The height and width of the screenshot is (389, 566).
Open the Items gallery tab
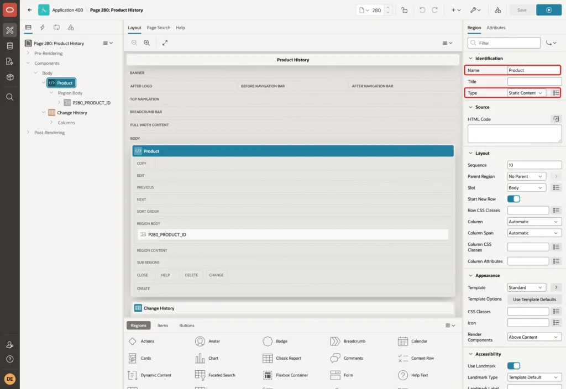pos(163,325)
